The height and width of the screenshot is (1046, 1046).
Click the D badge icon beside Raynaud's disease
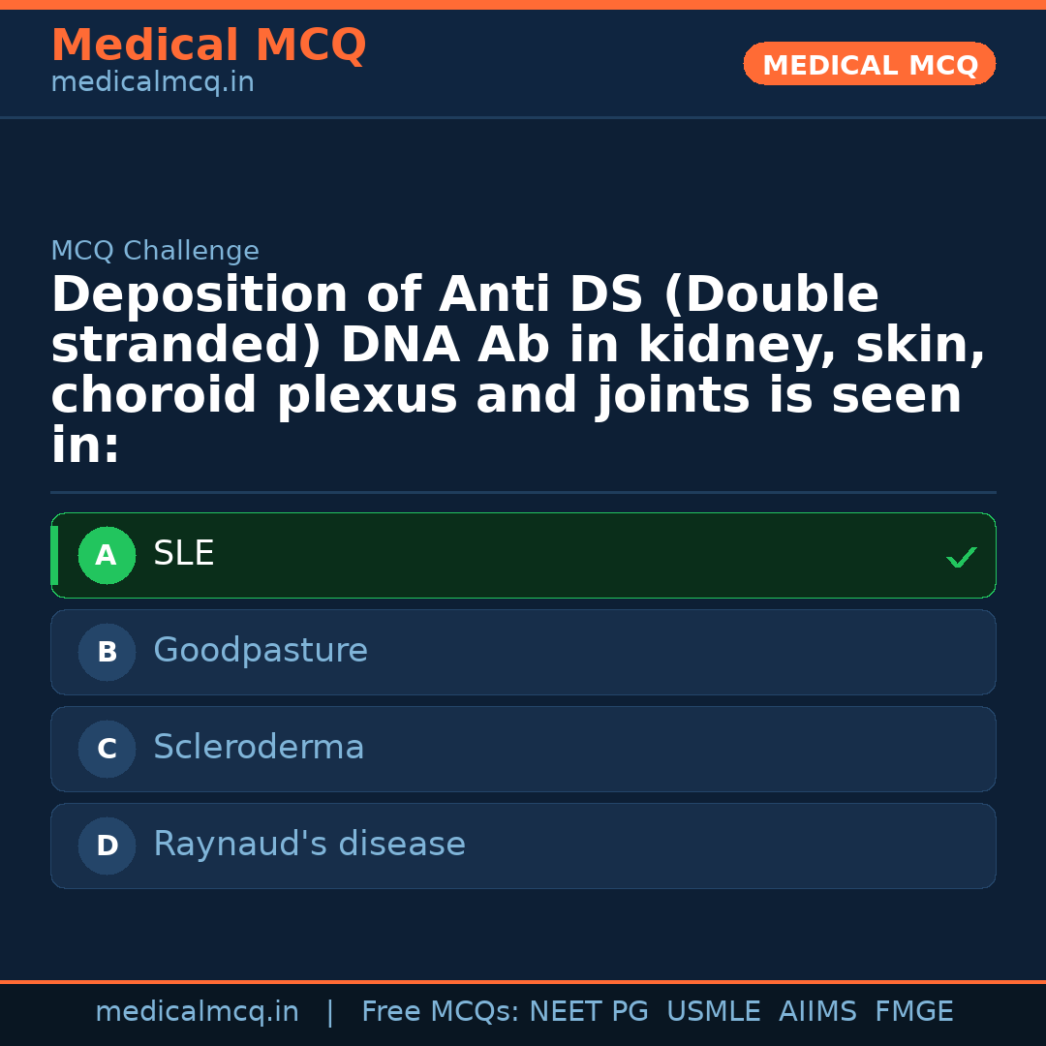[107, 846]
